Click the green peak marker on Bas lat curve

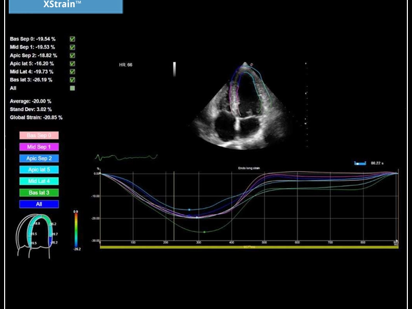[204, 232]
